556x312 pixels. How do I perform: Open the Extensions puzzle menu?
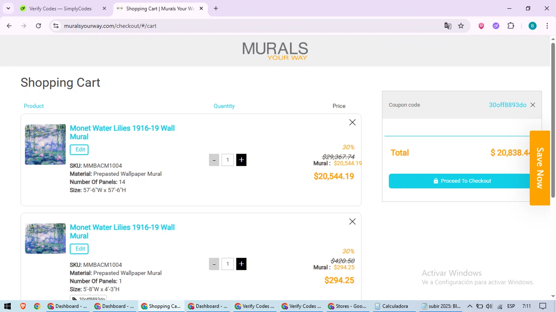tap(511, 26)
